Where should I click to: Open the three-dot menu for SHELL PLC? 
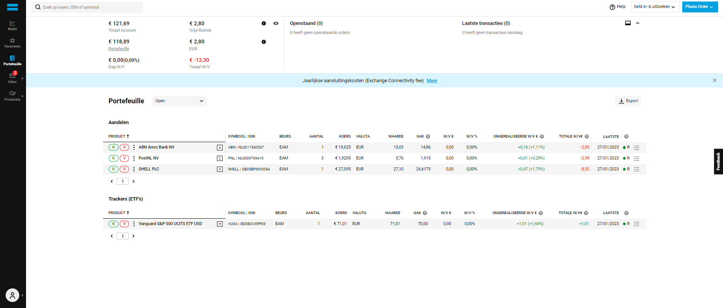click(x=134, y=169)
